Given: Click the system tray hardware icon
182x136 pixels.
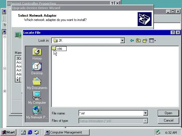Looking at the screenshot, I should [x=158, y=132].
